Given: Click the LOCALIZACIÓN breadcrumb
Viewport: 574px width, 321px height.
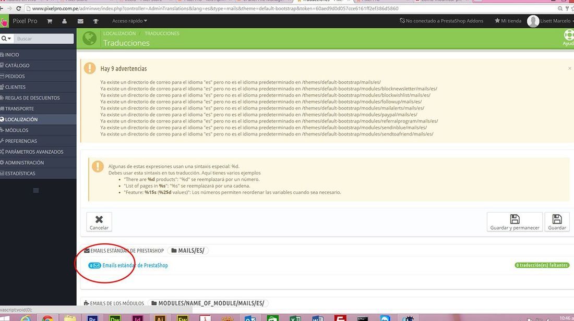Looking at the screenshot, I should tap(119, 33).
